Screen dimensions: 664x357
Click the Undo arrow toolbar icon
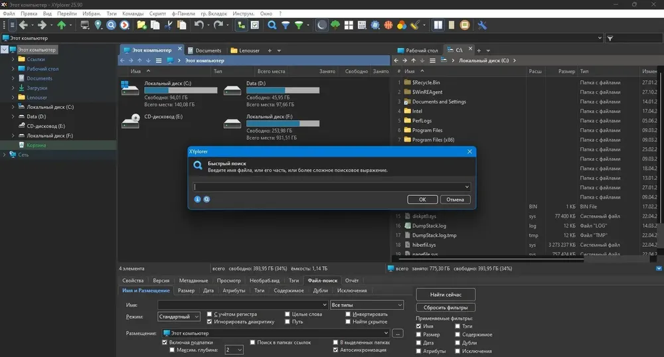pos(199,25)
